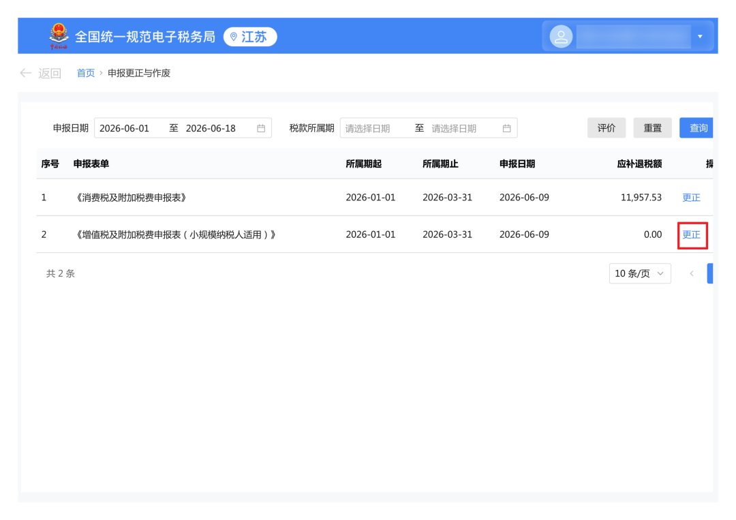Viewport: 736px width, 520px height.
Task: Open the 税款所属期 calendar icon
Action: 506,128
